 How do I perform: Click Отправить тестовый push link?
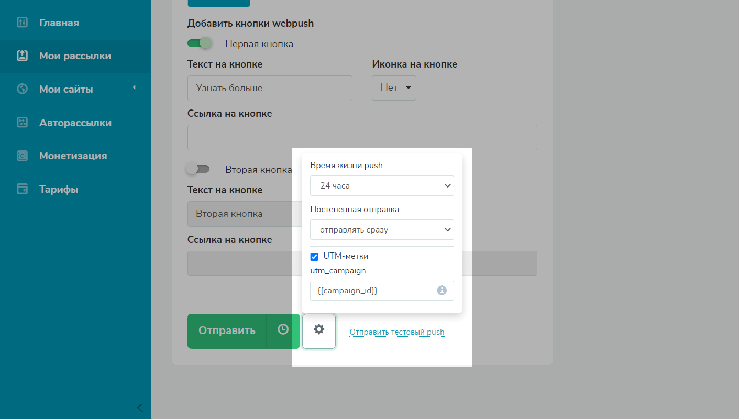396,332
